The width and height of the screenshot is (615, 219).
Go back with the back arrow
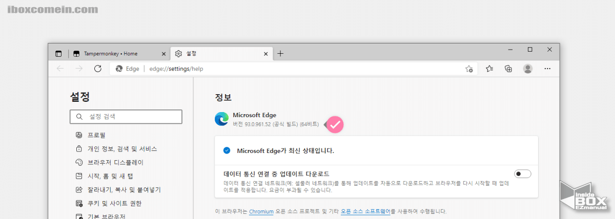pos(60,69)
